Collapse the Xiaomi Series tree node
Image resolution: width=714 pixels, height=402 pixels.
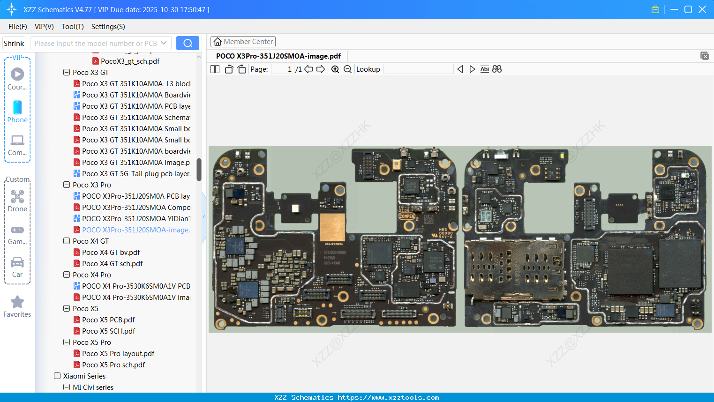[x=57, y=376]
